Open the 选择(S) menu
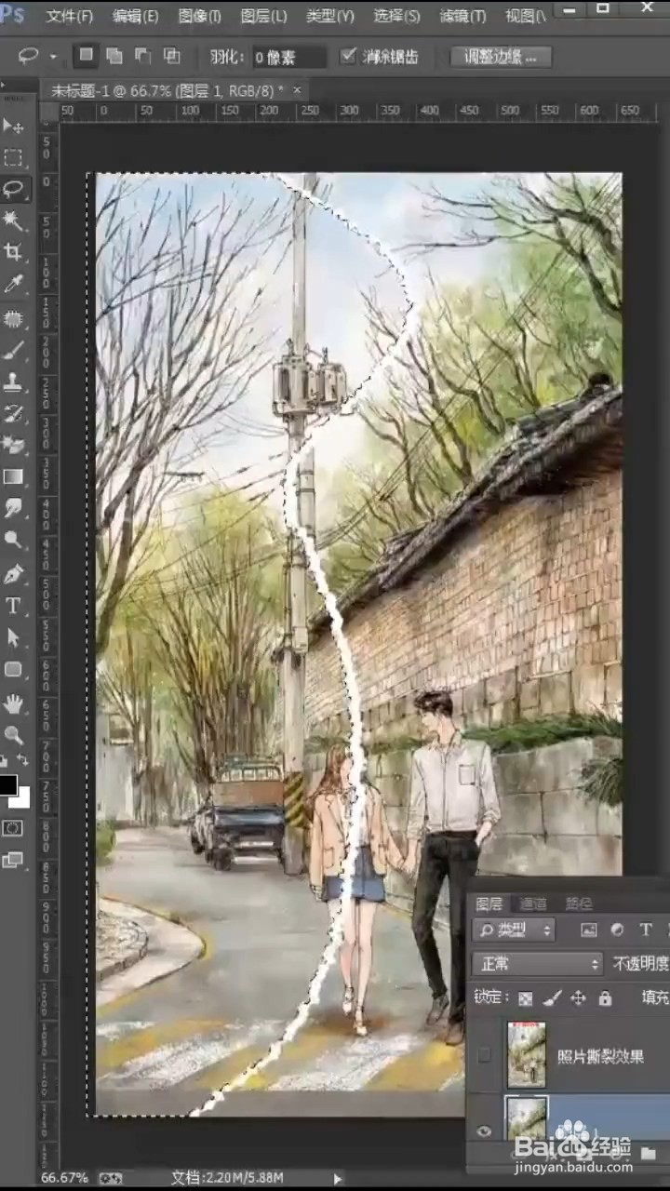670x1191 pixels. pyautogui.click(x=396, y=16)
